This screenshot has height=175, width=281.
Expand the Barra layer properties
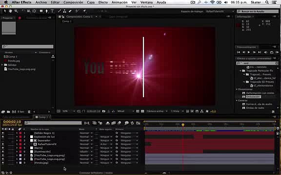[x=17, y=148]
